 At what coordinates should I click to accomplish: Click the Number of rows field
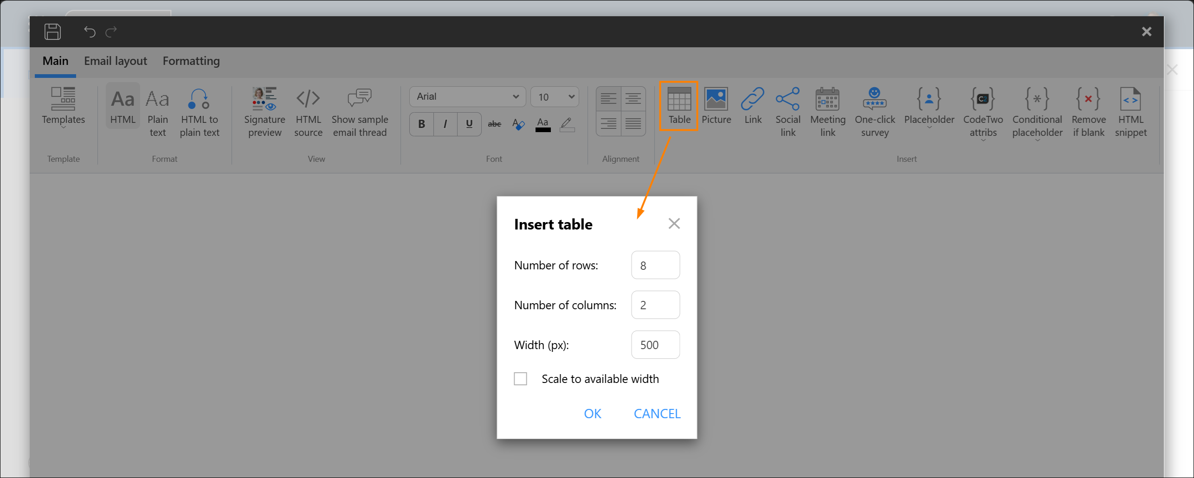(x=655, y=265)
